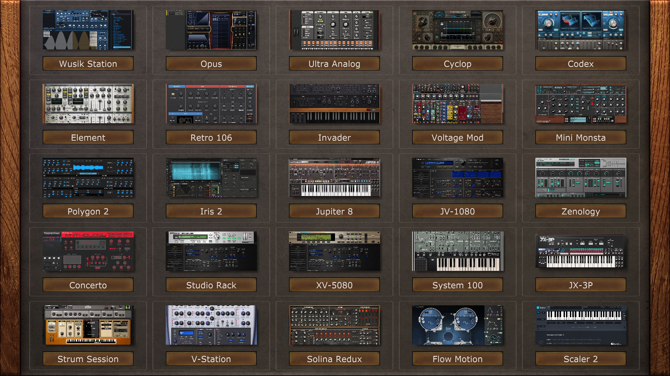Select the Codex label button

tap(581, 64)
